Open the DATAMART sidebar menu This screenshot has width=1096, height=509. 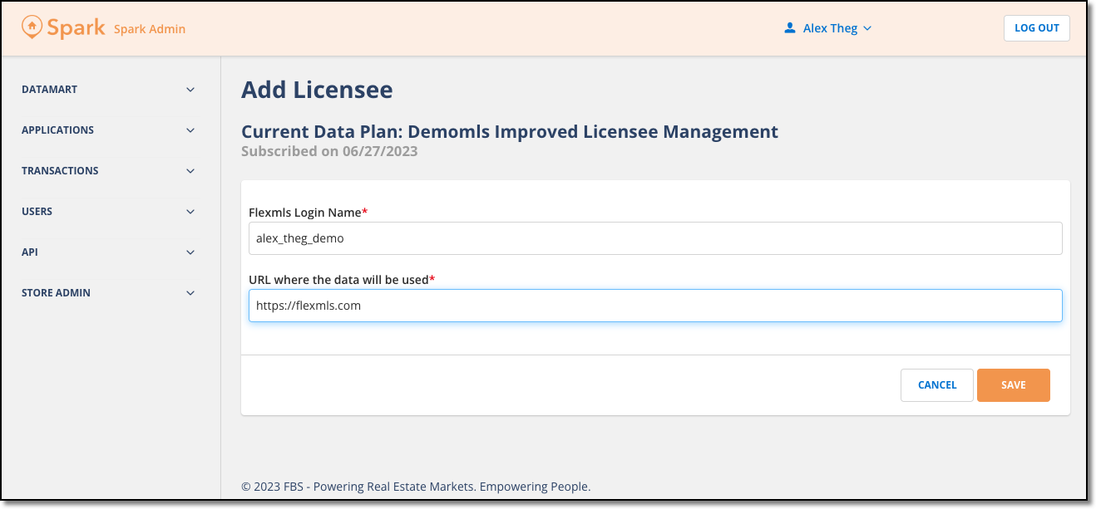coord(109,90)
